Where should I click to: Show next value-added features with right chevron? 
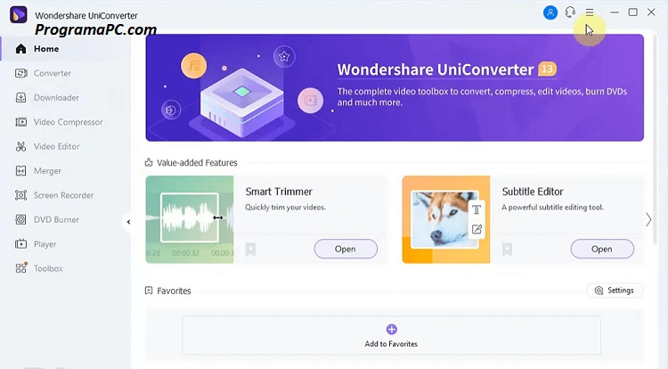click(648, 220)
